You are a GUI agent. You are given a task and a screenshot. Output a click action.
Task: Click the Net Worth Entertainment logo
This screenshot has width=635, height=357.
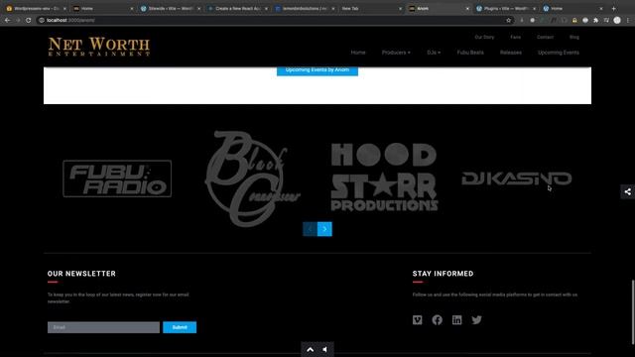point(99,47)
